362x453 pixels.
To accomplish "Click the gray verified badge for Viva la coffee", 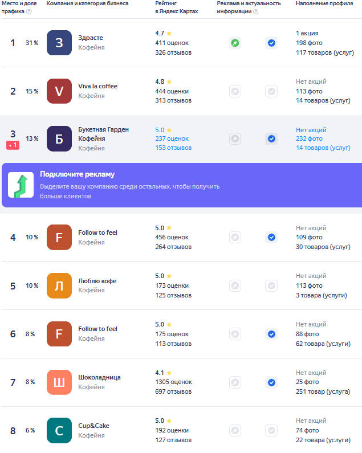I will click(x=271, y=91).
